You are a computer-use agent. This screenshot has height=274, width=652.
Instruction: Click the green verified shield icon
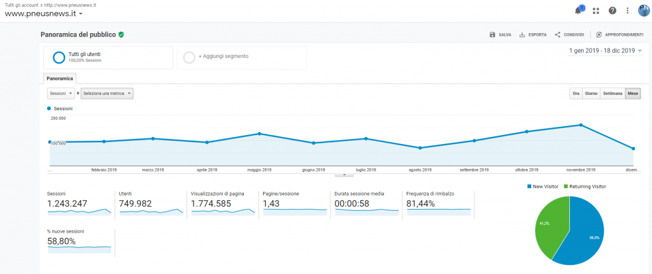[121, 34]
